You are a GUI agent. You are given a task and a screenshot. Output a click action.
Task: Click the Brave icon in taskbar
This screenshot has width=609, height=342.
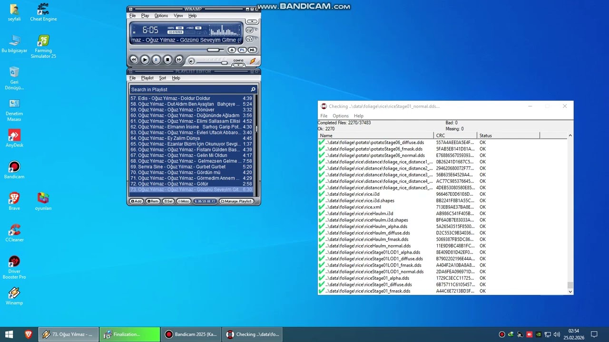(x=29, y=334)
